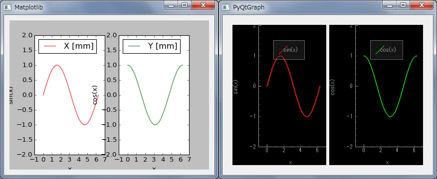The width and height of the screenshot is (437, 179).
Task: Click the red sine curve peak in Matplotlib
Action: [x=56, y=65]
